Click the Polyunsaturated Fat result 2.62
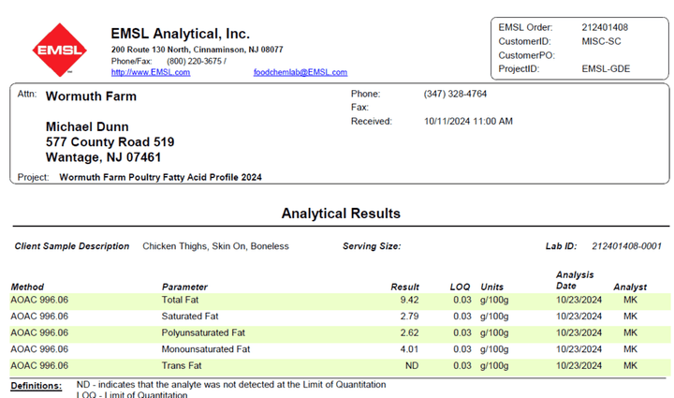The width and height of the screenshot is (674, 398). tap(408, 332)
